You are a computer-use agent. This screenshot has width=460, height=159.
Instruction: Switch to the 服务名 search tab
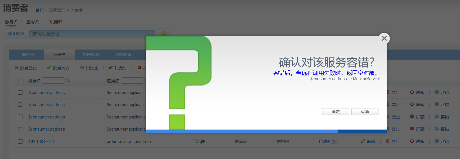[x=11, y=22]
